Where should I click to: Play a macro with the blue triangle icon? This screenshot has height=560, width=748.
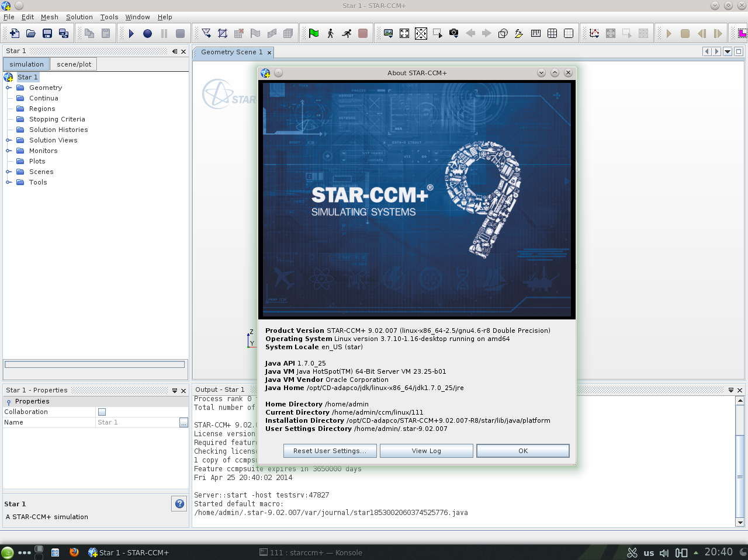pyautogui.click(x=131, y=33)
